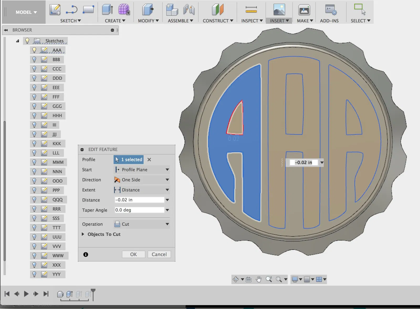
Task: Cancel the Edit Feature dialog
Action: pyautogui.click(x=159, y=254)
